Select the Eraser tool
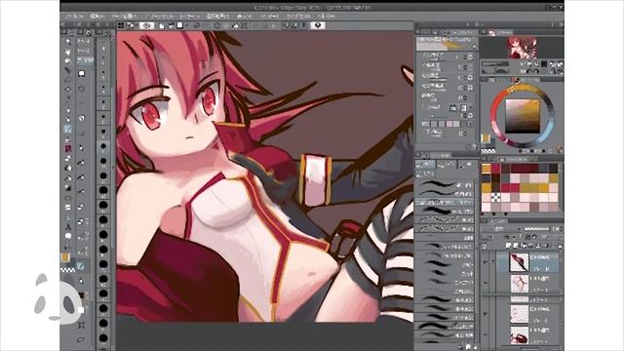The width and height of the screenshot is (624, 351). click(x=68, y=158)
